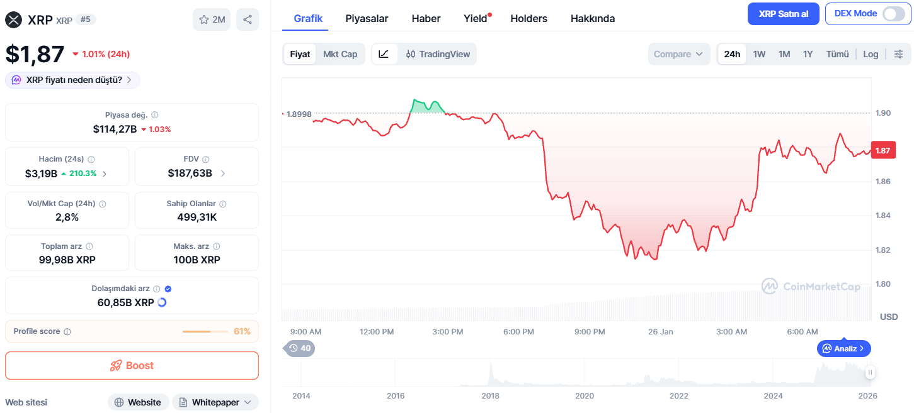
Task: Click the 210.3% volume change value
Action: (x=79, y=173)
